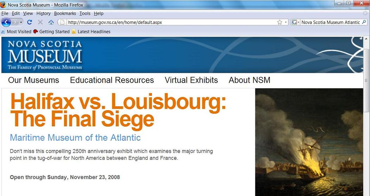This screenshot has width=370, height=196.
Task: Open the URL bar history dropdown arrow
Action: point(286,22)
